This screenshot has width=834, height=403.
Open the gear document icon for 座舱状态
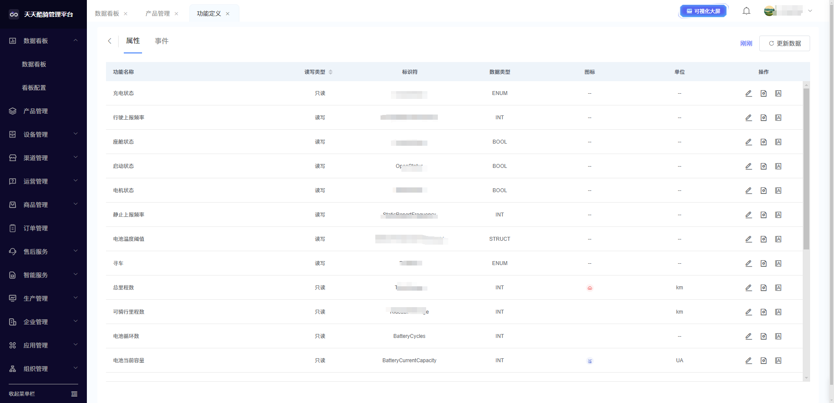pos(763,142)
